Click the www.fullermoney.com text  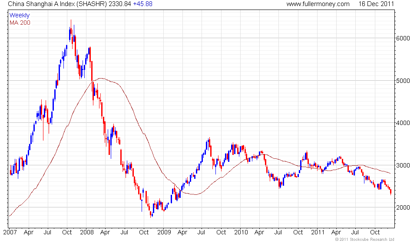pyautogui.click(x=318, y=4)
